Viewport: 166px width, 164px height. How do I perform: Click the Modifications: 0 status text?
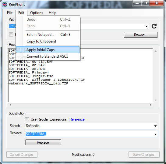(83, 155)
